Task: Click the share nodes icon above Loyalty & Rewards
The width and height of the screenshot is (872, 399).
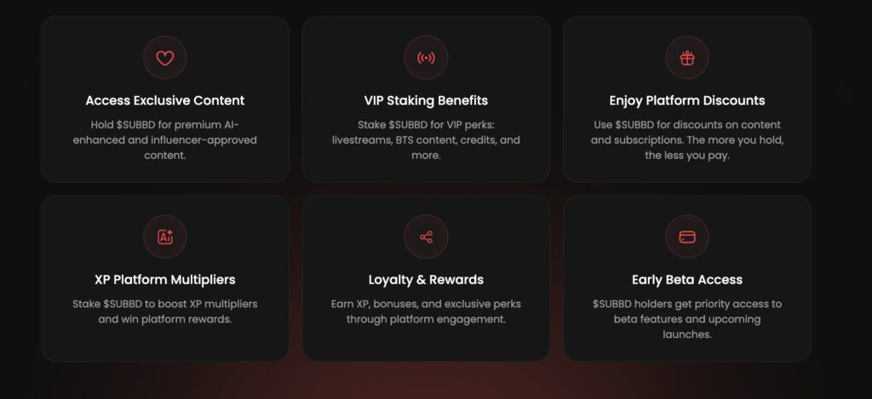Action: (x=426, y=237)
